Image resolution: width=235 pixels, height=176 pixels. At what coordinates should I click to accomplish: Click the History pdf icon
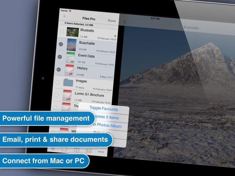(x=69, y=70)
